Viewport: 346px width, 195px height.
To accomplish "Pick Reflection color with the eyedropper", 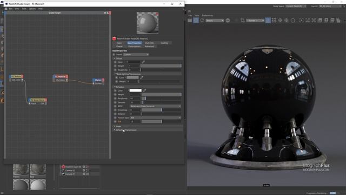I will [144, 90].
